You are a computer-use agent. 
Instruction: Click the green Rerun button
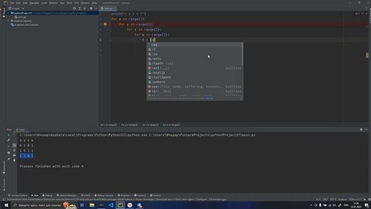9,135
